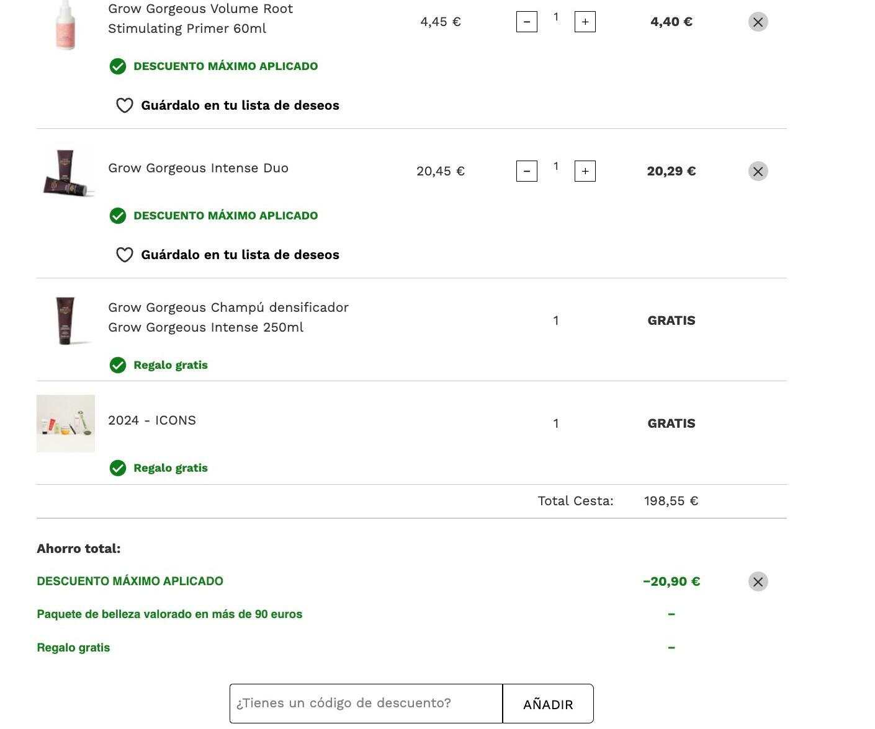Click the AÑADIR discount code button
This screenshot has height=729, width=875.
[548, 704]
